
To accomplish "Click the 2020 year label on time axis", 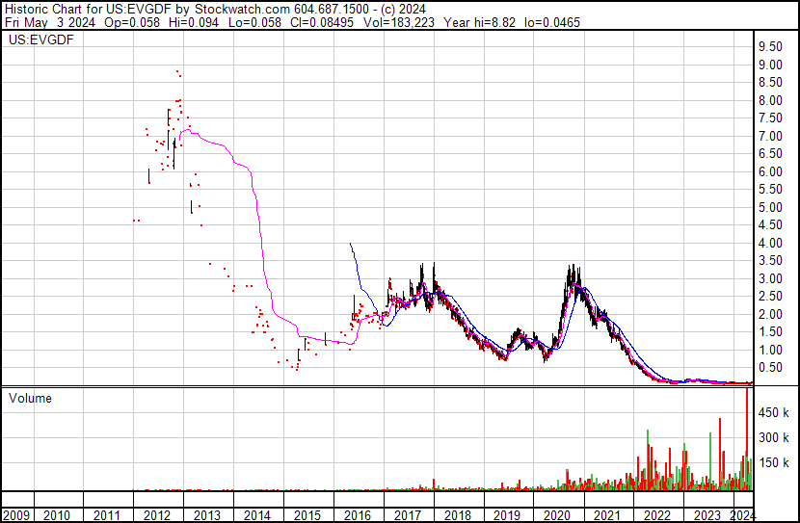I will tap(557, 515).
